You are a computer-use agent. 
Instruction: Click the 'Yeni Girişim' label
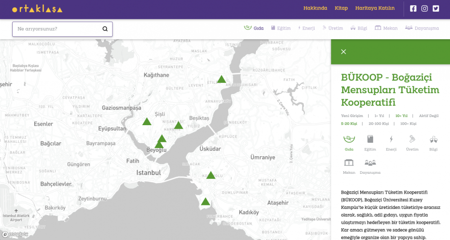point(352,116)
